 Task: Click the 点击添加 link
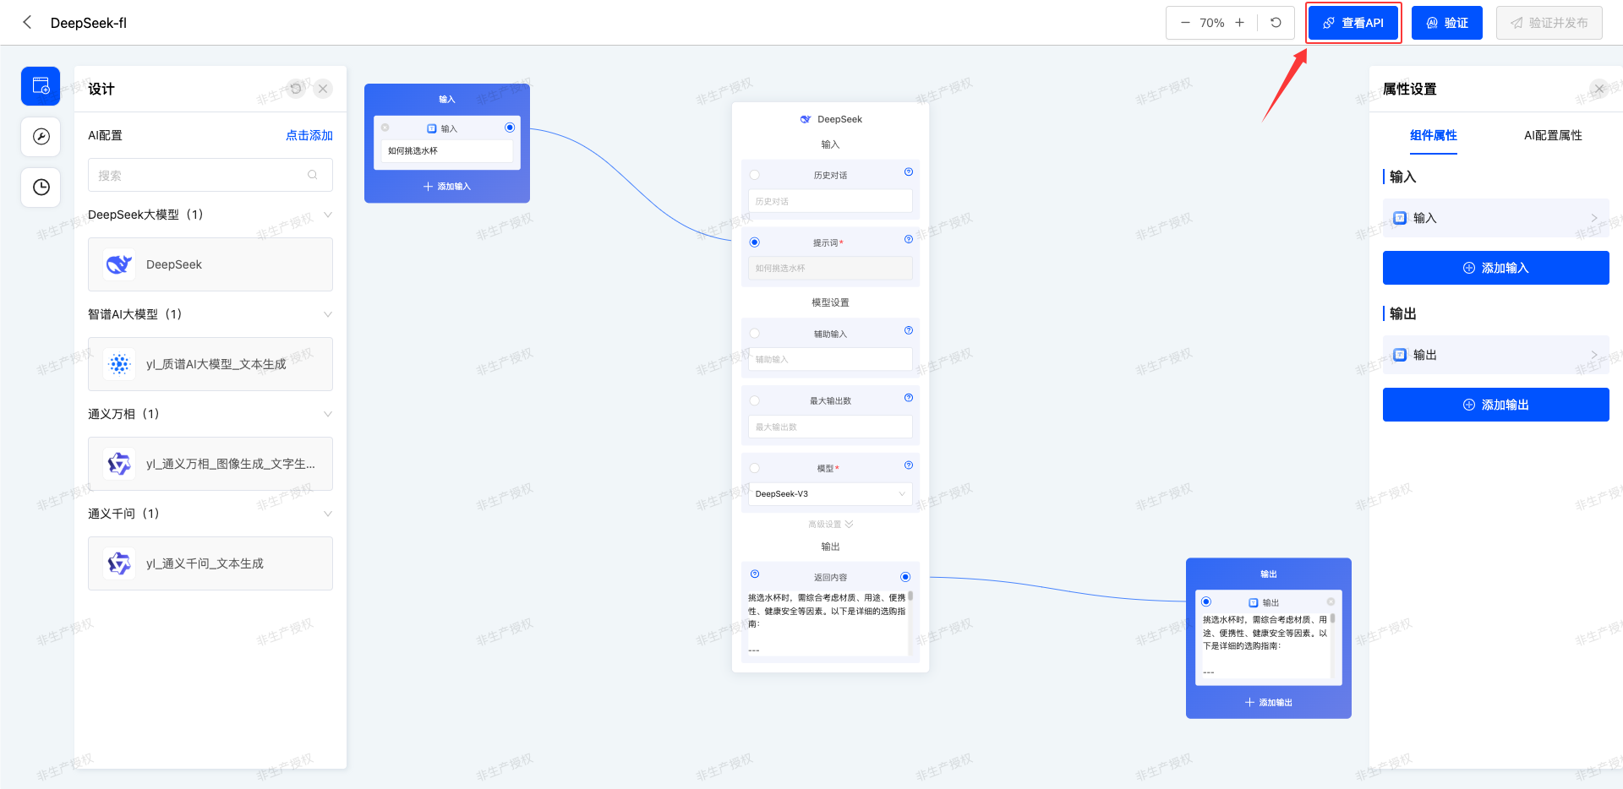coord(309,135)
